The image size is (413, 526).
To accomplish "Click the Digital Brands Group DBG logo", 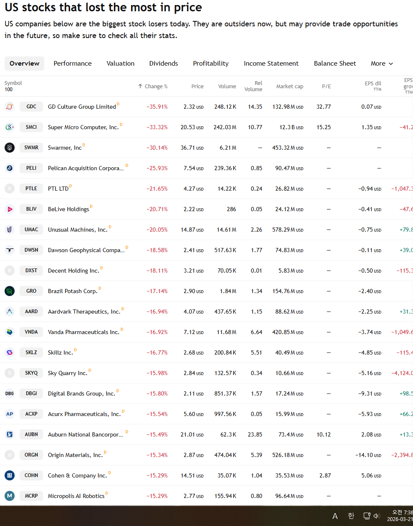I will click(10, 393).
